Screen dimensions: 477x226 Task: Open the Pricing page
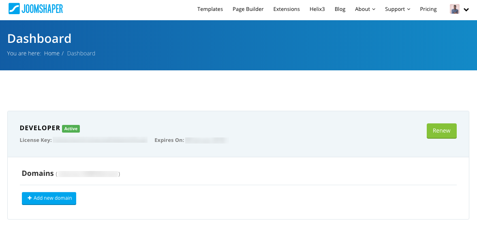428,9
